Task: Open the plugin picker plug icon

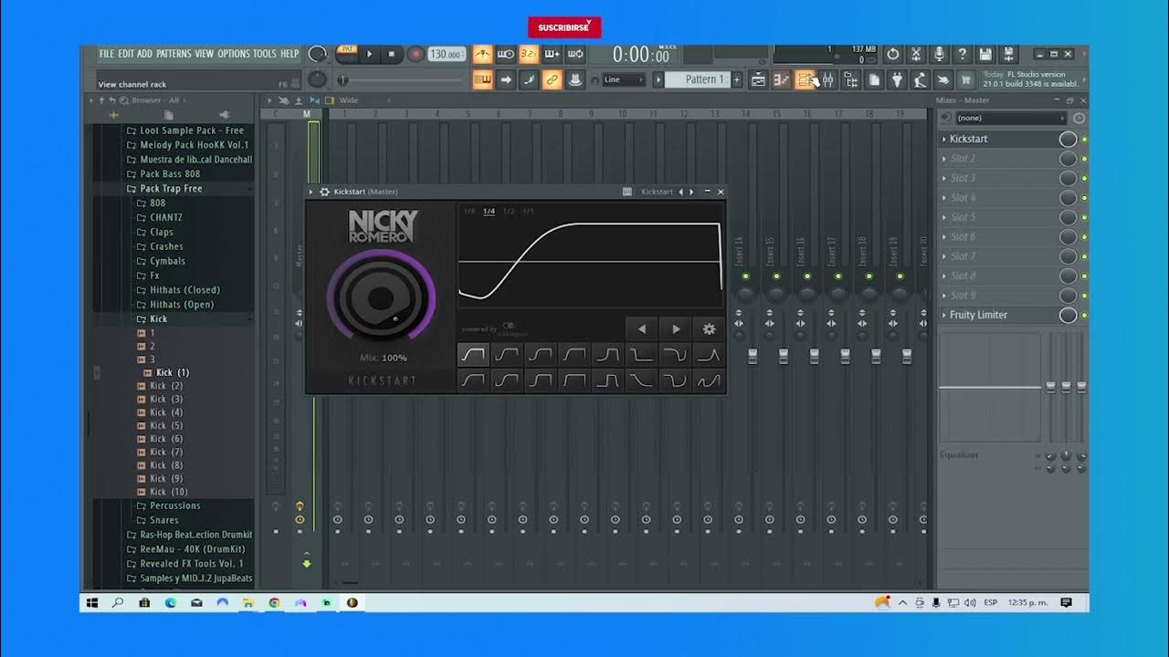Action: [x=896, y=80]
